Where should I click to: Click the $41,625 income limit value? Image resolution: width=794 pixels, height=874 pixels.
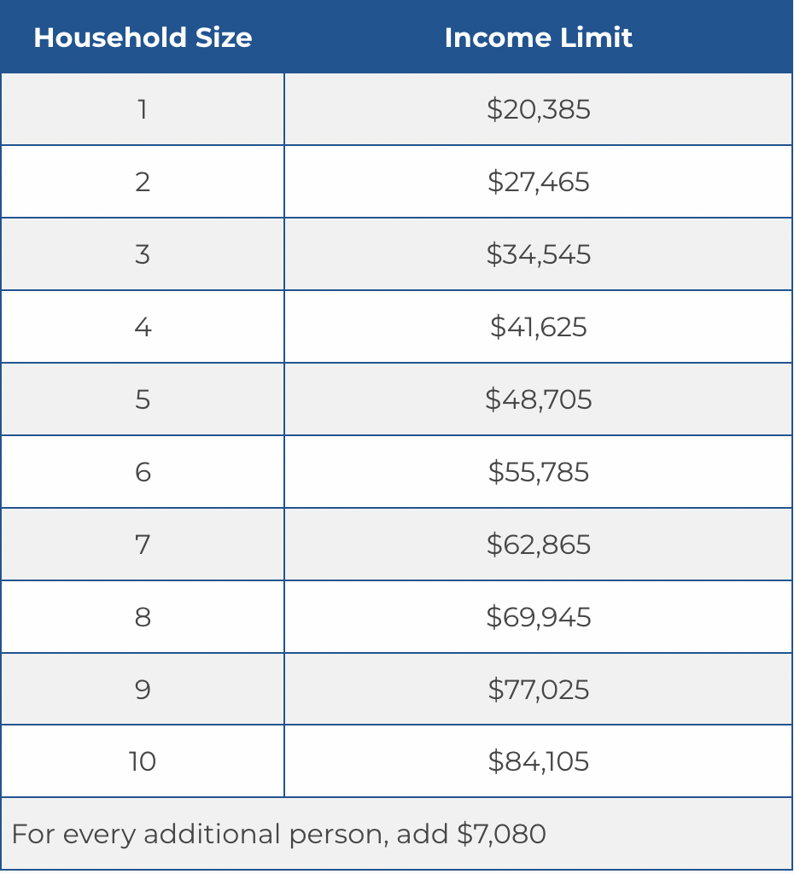539,327
